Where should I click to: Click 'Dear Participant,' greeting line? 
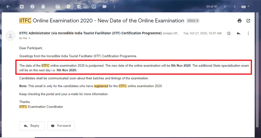click(31, 48)
